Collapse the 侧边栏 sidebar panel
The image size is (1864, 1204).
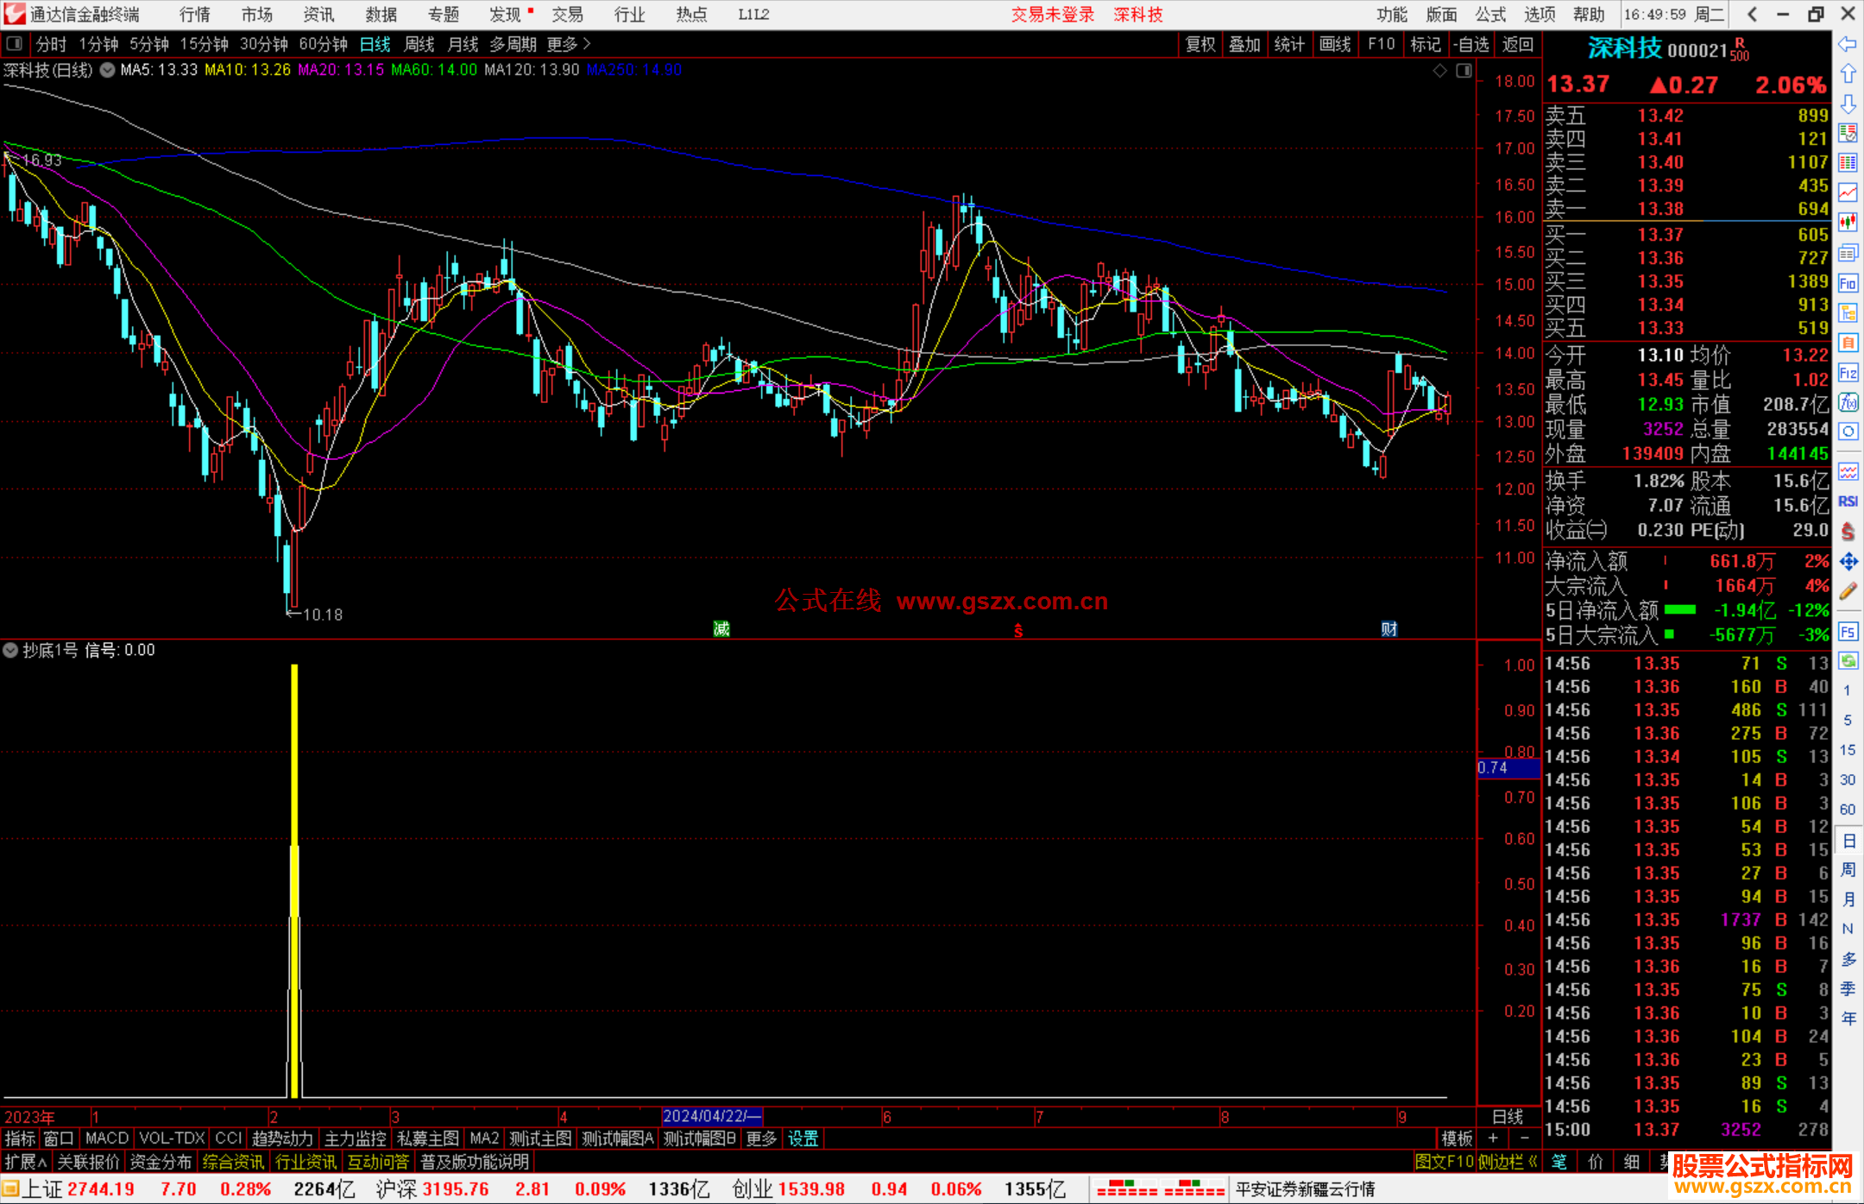1508,1162
